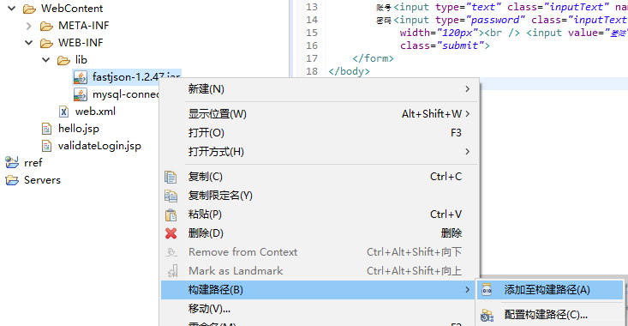Expand the META-INF folder
The width and height of the screenshot is (628, 326).
point(29,26)
